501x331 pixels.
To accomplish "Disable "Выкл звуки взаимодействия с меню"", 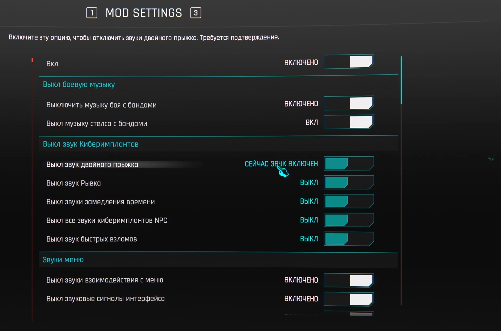I will pyautogui.click(x=349, y=280).
